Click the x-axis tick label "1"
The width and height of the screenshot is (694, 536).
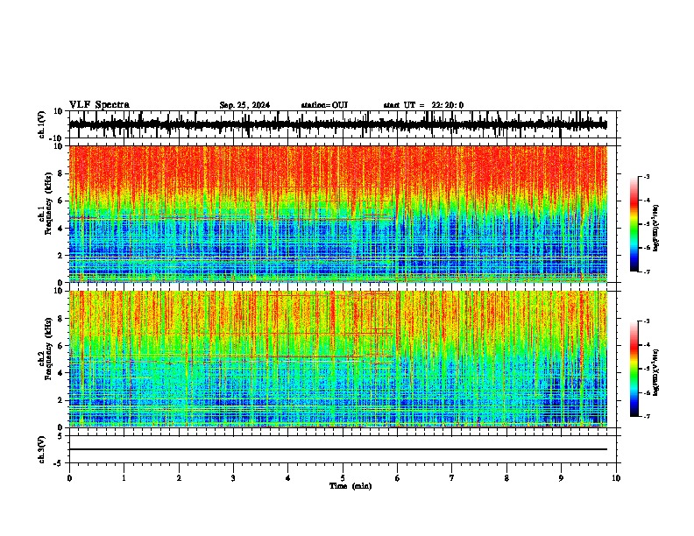pyautogui.click(x=124, y=478)
